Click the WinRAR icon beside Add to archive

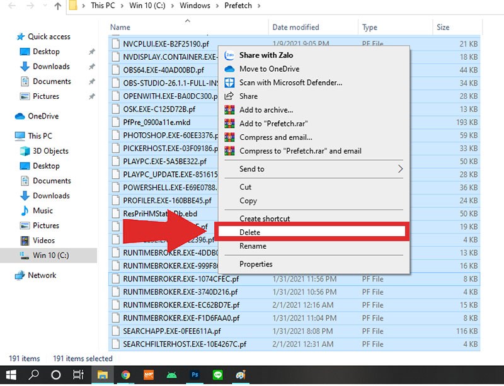(x=229, y=110)
